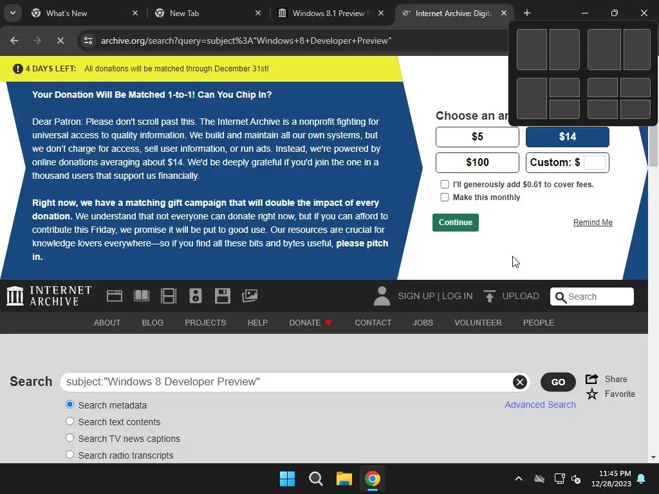Select Search metadata radio button
The width and height of the screenshot is (659, 494).
tap(70, 405)
